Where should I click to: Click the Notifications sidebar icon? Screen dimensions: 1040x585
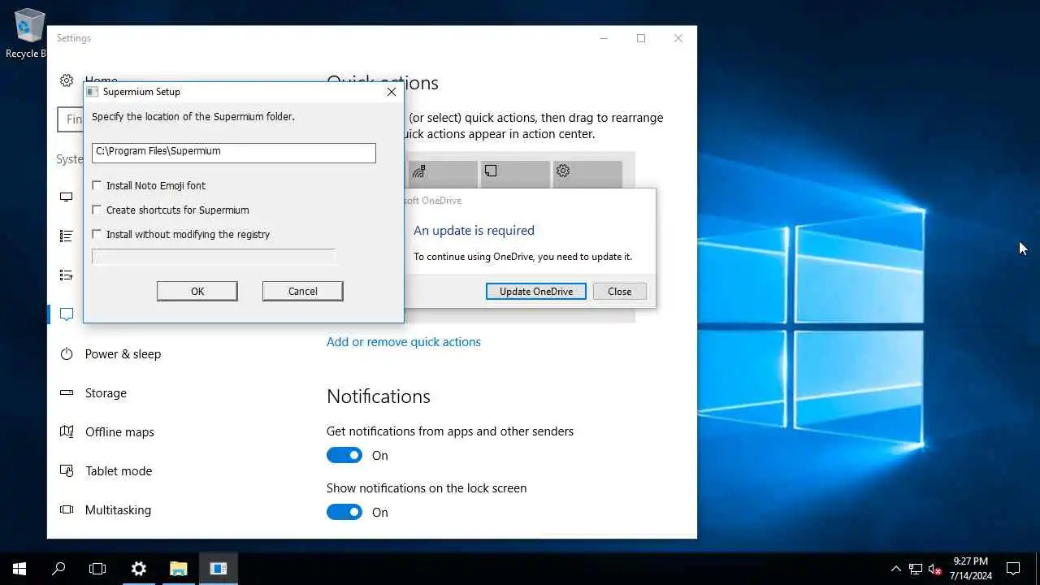coord(67,314)
